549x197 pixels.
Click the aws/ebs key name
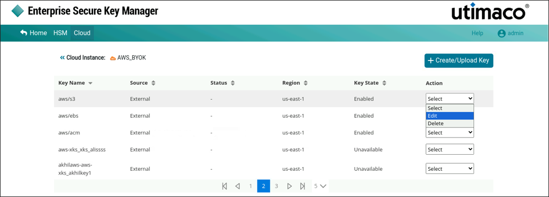pyautogui.click(x=68, y=116)
